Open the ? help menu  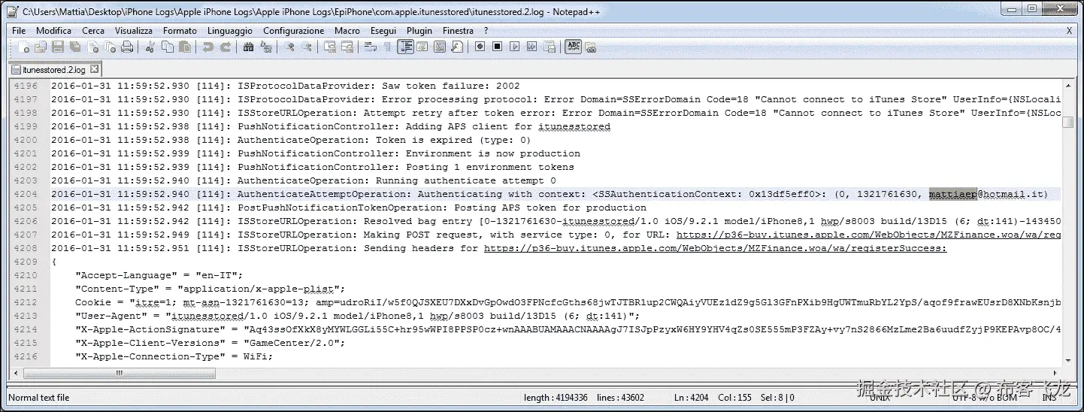pos(486,31)
